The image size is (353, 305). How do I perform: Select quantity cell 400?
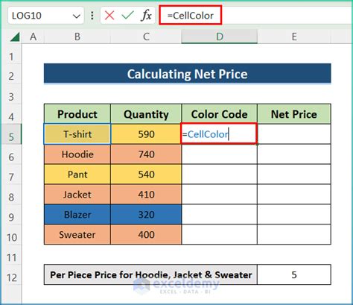coord(146,235)
